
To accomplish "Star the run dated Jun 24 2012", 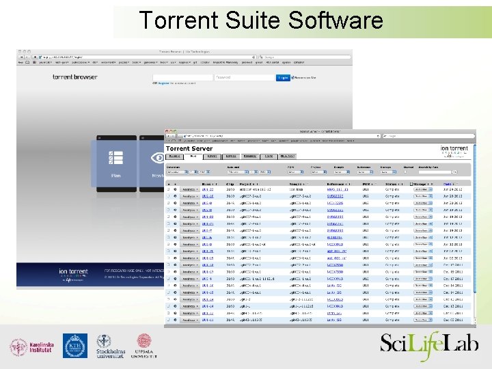I will tap(175, 189).
